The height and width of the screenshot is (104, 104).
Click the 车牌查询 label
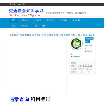point(13,35)
